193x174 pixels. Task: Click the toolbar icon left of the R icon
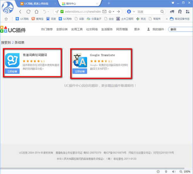tap(172, 12)
